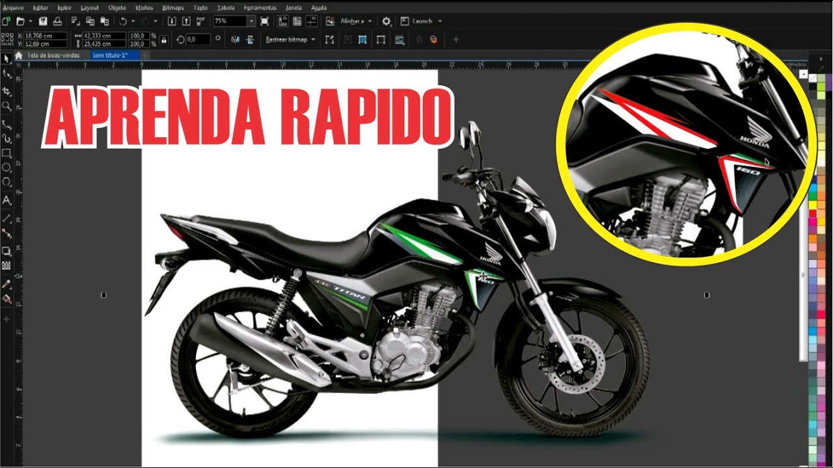Select the Transparency checkerboard tool
Image resolution: width=833 pixels, height=468 pixels.
tap(7, 265)
